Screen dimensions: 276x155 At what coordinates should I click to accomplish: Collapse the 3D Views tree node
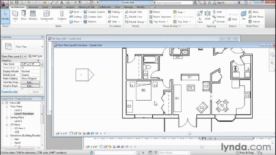[x=7, y=125]
